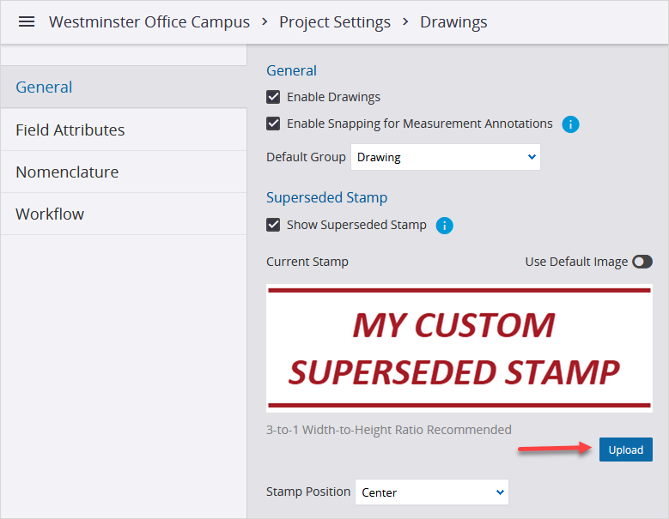Go to the Nomenclature tab
Viewport: 669px width, 519px height.
[x=67, y=172]
